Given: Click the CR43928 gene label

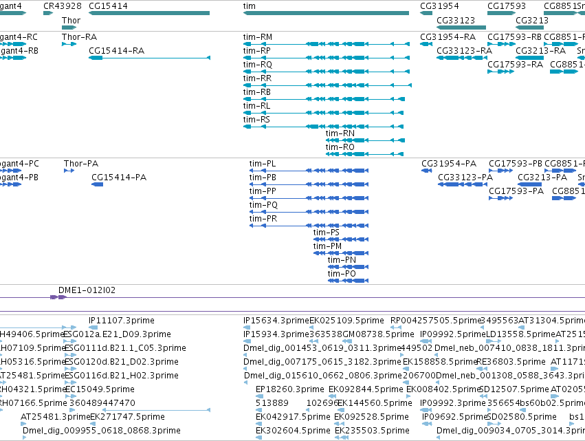Looking at the screenshot, I should coord(63,6).
